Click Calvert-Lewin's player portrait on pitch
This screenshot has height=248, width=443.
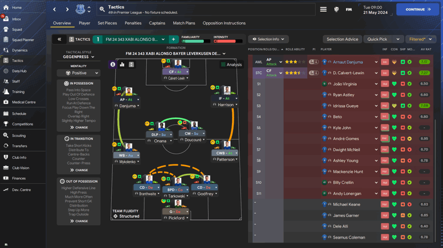click(x=178, y=64)
